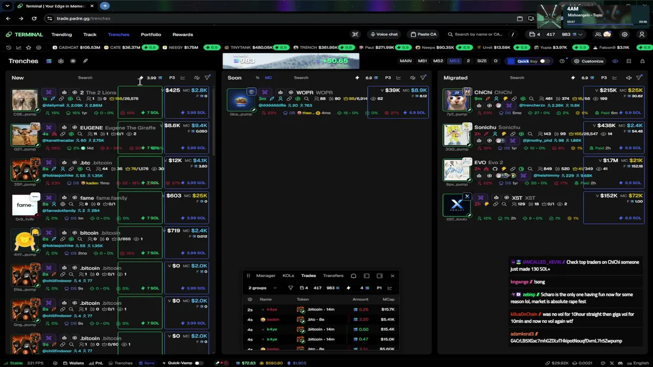
Task: Switch the Soon column to MC mode
Action: pos(268,77)
